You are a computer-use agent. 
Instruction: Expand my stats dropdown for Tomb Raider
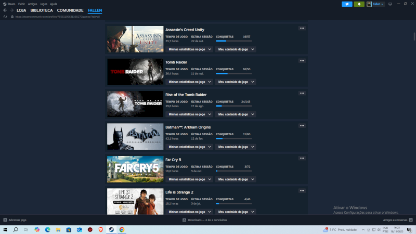click(189, 82)
